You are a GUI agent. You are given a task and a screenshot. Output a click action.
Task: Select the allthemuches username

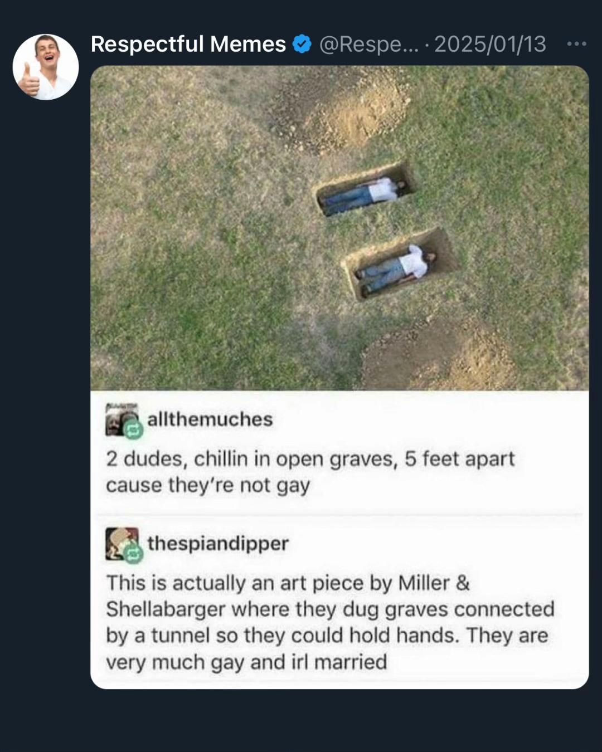tap(210, 419)
